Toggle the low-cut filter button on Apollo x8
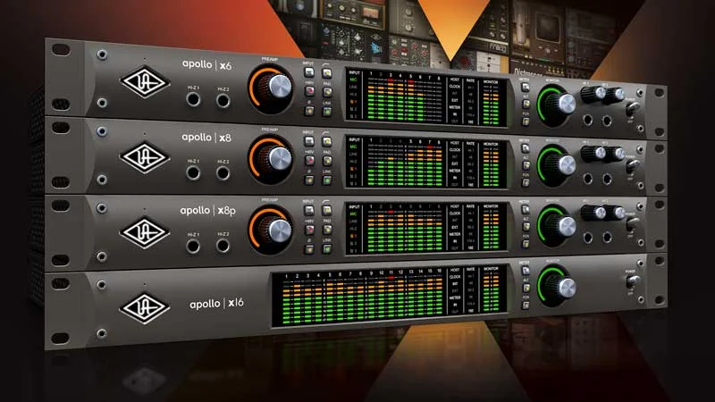Screen dimensions: 715x402 pyautogui.click(x=327, y=142)
